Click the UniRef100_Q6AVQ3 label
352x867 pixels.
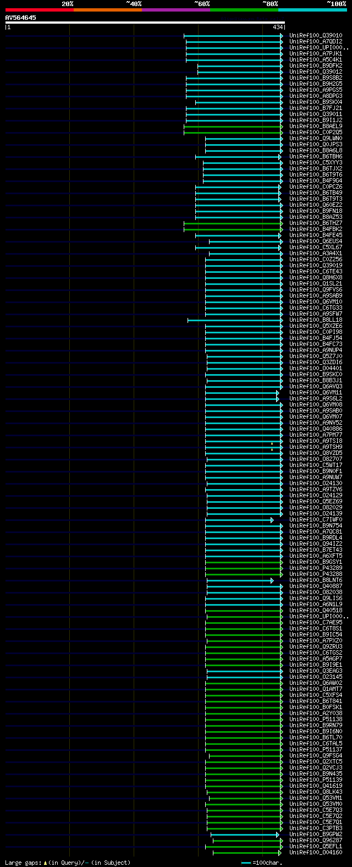pos(316,387)
